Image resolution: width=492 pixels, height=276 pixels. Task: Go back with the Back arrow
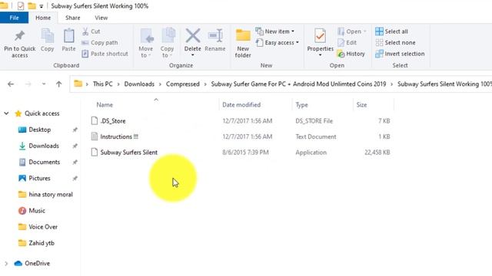pyautogui.click(x=11, y=84)
